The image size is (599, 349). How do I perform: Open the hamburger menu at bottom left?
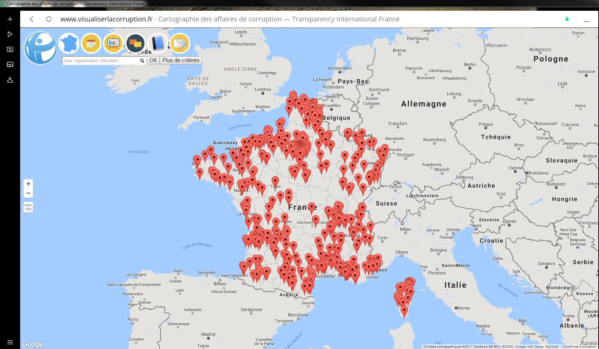[10, 342]
